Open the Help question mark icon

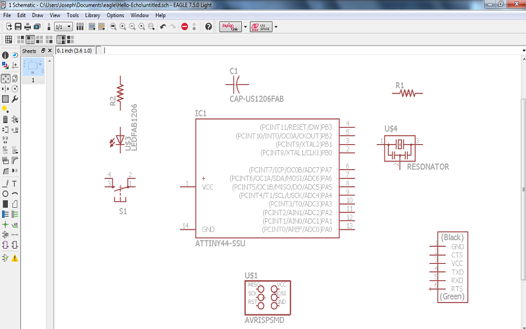[x=208, y=26]
